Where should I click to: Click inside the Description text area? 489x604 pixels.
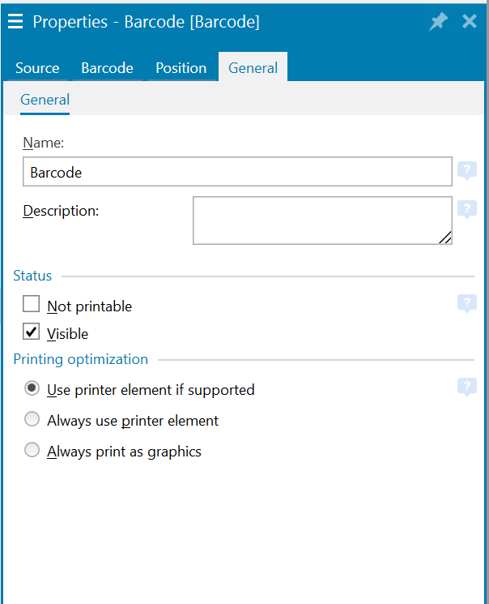point(321,220)
